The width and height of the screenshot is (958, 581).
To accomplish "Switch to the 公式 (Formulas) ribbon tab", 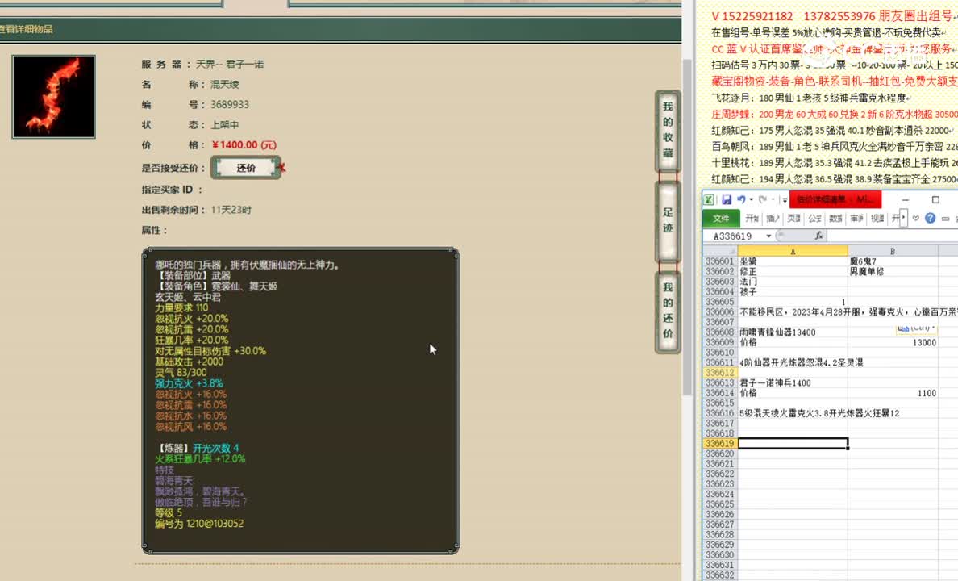I will 814,219.
